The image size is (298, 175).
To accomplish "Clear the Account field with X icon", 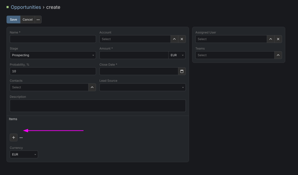I will pyautogui.click(x=182, y=39).
